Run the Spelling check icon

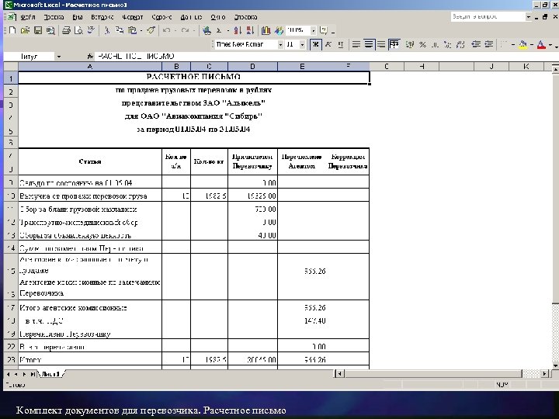click(91, 30)
